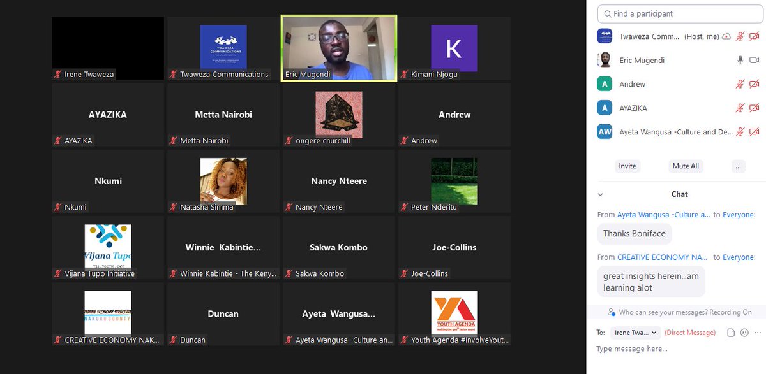
Task: Click the AW avatar of Ayeta Wangusa
Action: (x=605, y=132)
